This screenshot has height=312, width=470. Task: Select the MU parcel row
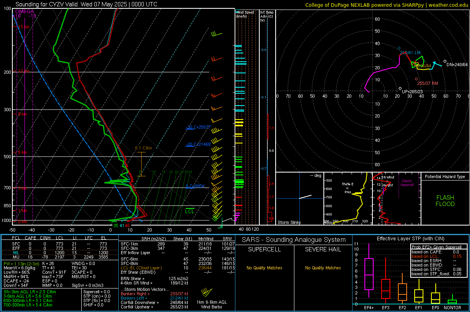(x=60, y=257)
